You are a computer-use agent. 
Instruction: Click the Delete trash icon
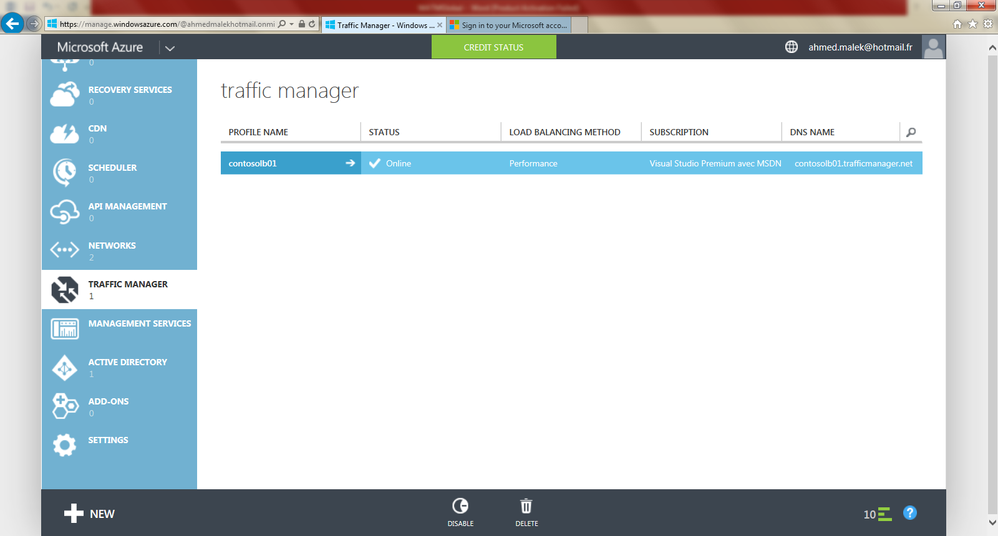coord(526,505)
